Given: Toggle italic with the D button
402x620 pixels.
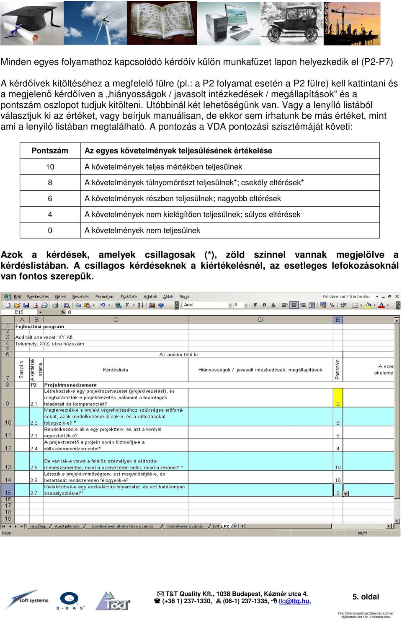Looking at the screenshot, I should (x=264, y=305).
